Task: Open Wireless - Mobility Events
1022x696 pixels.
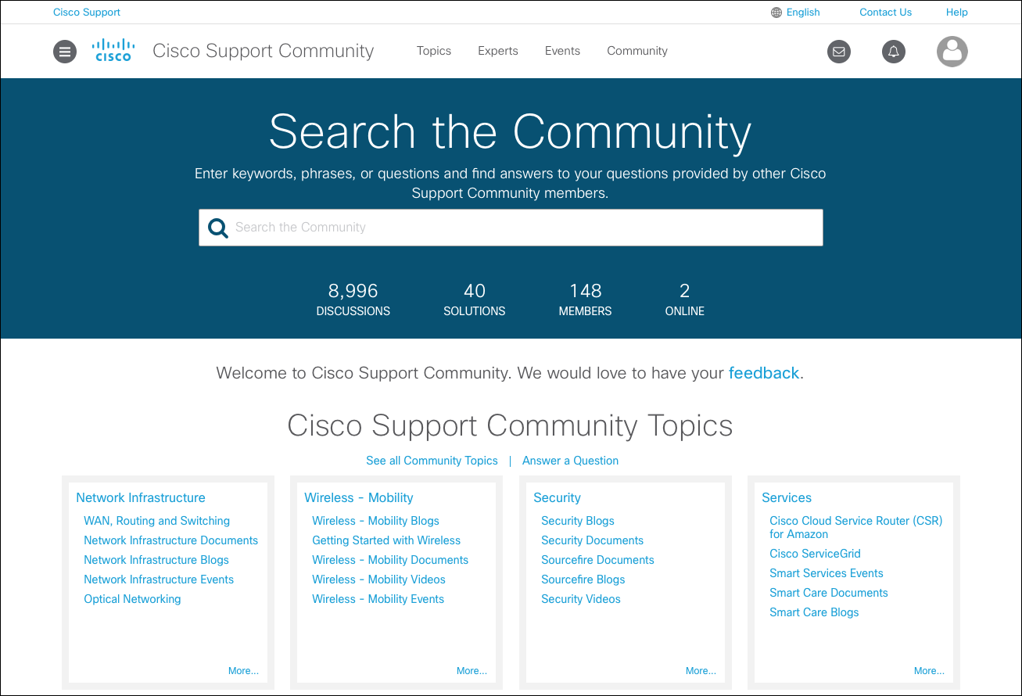Action: (x=378, y=599)
